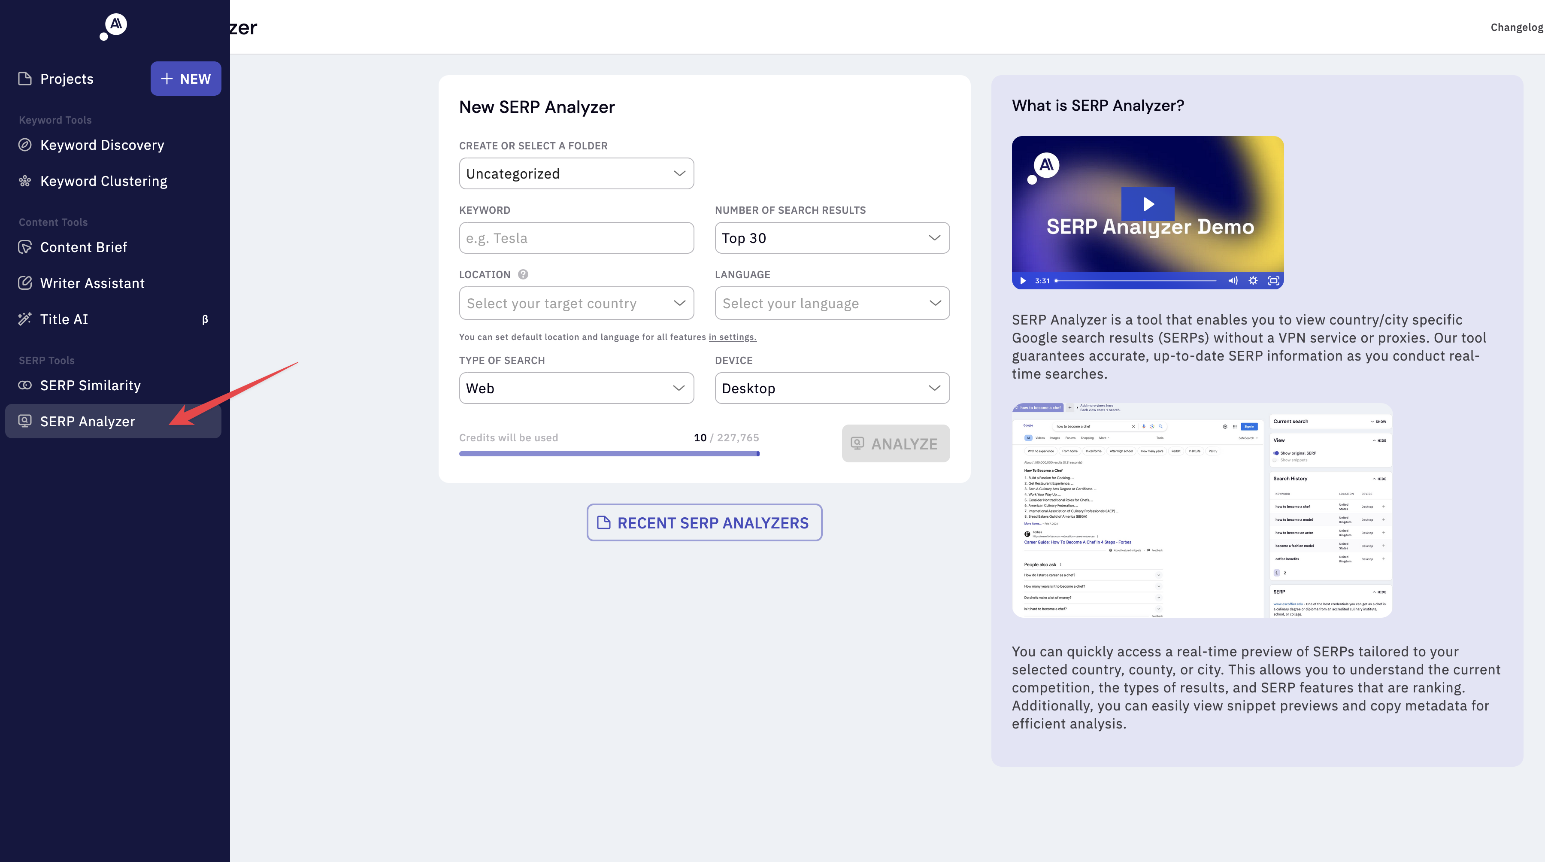The image size is (1545, 862).
Task: Open Keyword Clustering tool
Action: [x=103, y=181]
